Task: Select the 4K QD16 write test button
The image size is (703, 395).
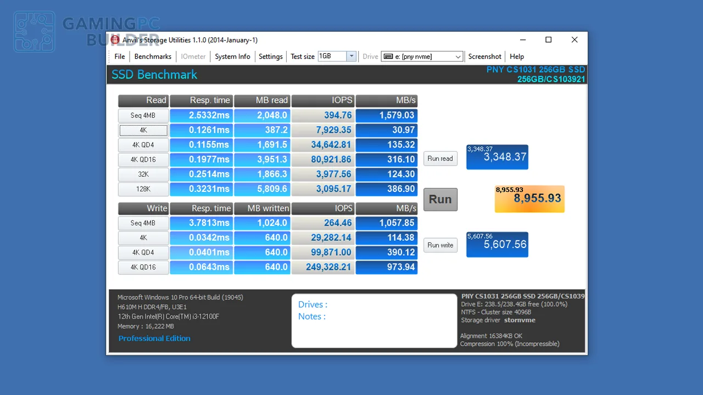Action: point(143,268)
